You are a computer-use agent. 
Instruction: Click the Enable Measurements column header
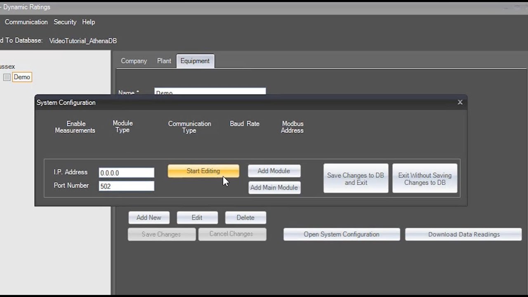pyautogui.click(x=75, y=127)
